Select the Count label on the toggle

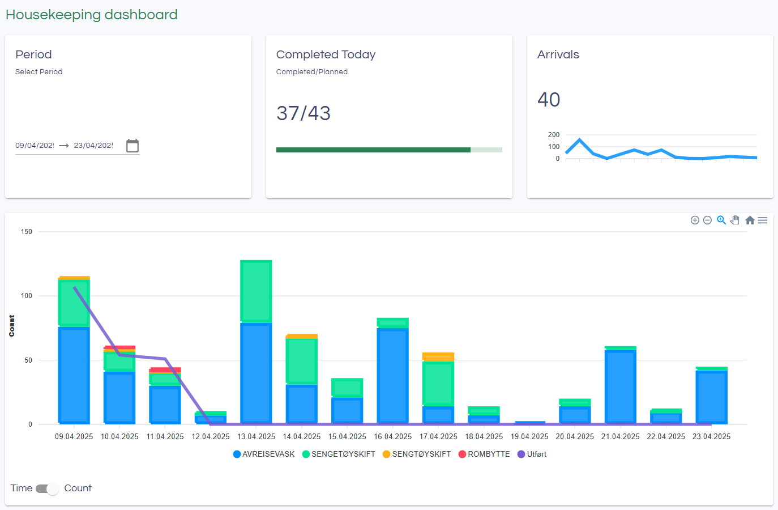78,488
